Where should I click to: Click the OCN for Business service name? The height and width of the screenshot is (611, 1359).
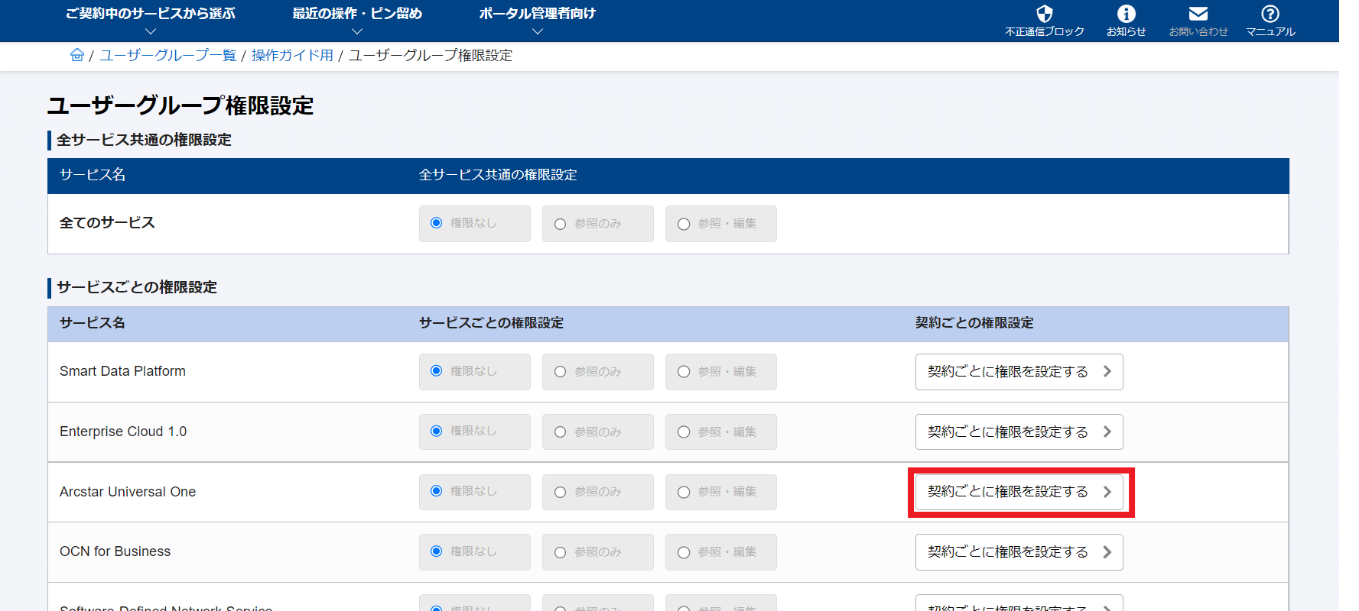(x=115, y=551)
